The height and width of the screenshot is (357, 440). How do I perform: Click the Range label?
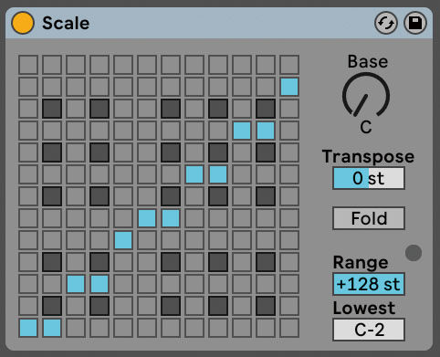[361, 262]
